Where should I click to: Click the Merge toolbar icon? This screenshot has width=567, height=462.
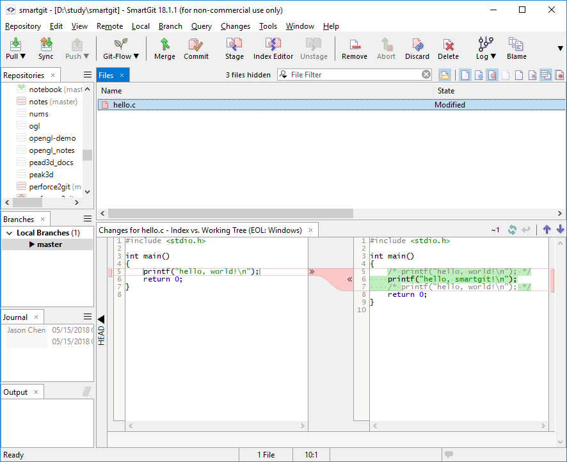click(164, 49)
